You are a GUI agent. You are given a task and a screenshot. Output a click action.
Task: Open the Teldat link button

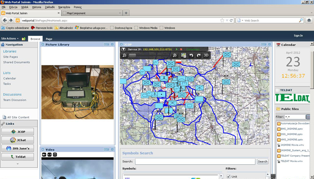coord(18,157)
